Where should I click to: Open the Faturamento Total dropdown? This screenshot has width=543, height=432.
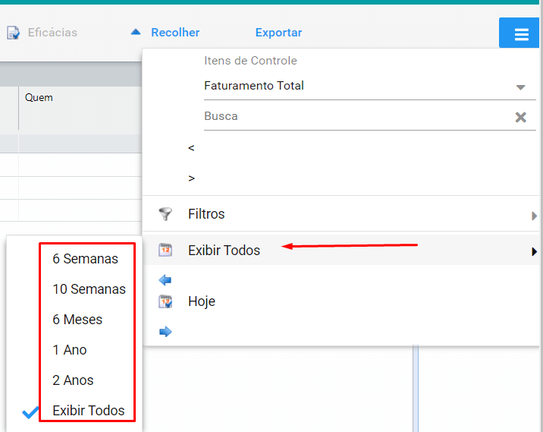pyautogui.click(x=370, y=86)
